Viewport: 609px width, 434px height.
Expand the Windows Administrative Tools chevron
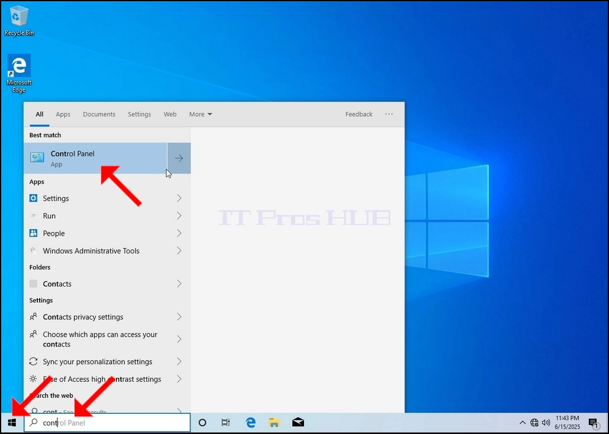[179, 251]
